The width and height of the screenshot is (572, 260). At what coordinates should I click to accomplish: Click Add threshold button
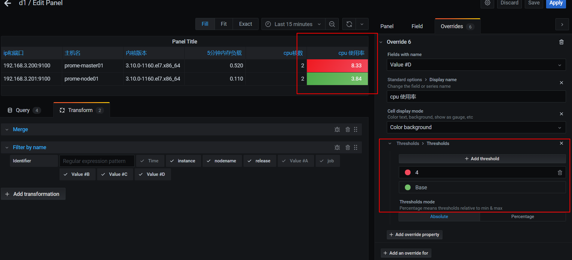[482, 159]
